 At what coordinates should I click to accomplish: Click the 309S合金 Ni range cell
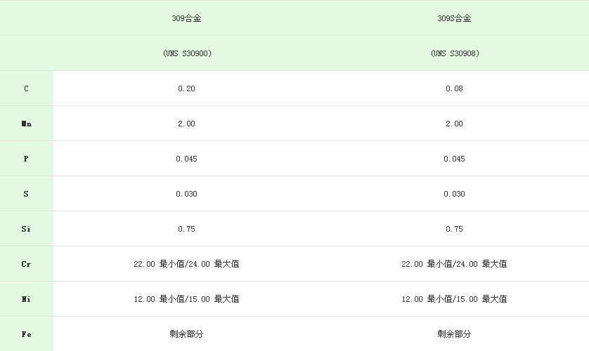pyautogui.click(x=454, y=299)
